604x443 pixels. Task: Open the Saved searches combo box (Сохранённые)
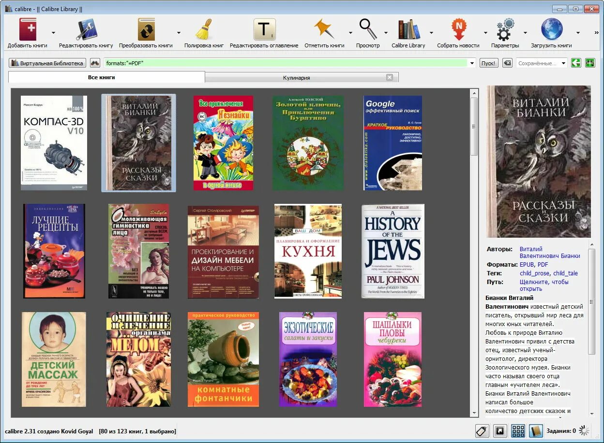[x=542, y=63]
